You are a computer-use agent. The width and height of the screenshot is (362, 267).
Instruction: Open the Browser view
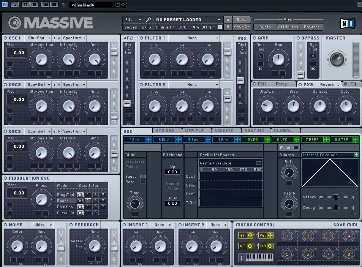click(311, 27)
